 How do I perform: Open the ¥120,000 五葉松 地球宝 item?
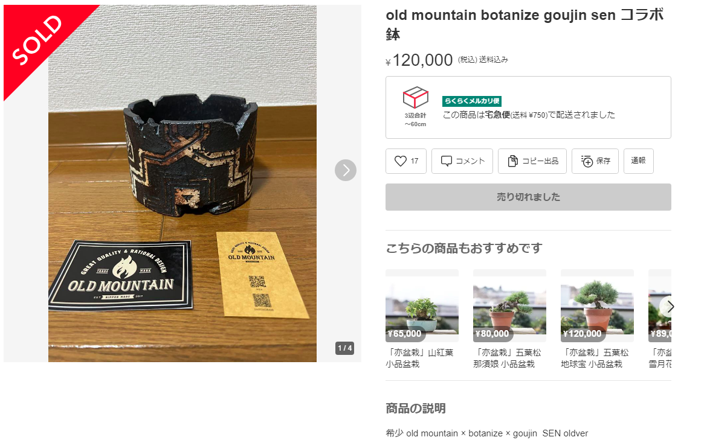[597, 306]
